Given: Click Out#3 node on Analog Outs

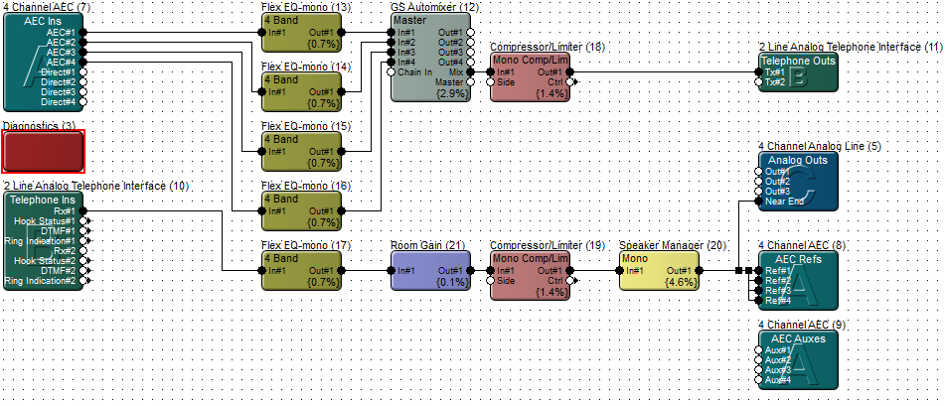Looking at the screenshot, I should 758,191.
